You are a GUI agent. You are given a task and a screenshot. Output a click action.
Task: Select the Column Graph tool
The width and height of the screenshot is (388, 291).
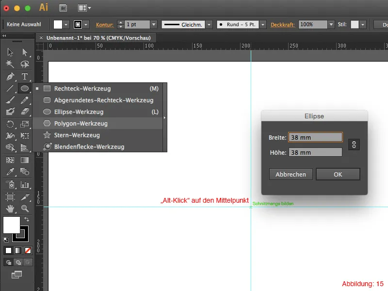pos(25,184)
